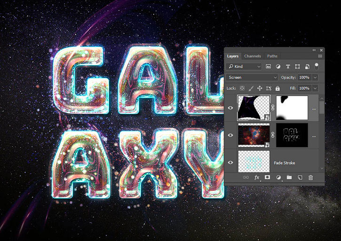Prevent auto-nesting artboard lock icon
Screen dimensions: 341x241
click(x=269, y=88)
